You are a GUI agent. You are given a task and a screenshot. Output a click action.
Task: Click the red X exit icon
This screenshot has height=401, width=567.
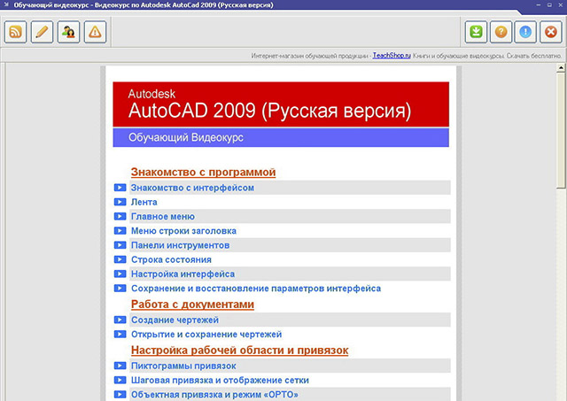(x=551, y=32)
